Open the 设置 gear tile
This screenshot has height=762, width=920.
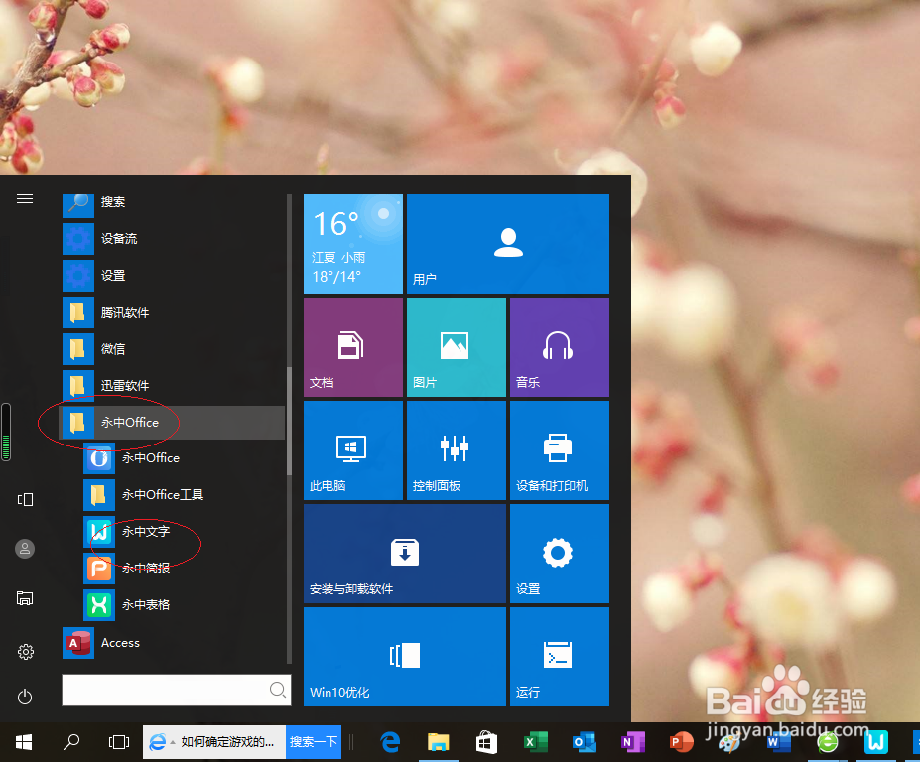click(x=560, y=554)
